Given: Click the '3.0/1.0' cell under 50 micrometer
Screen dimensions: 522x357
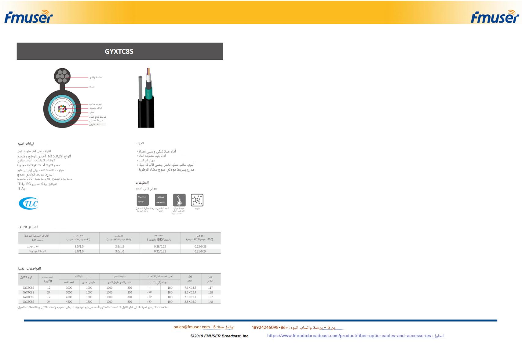Looking at the screenshot, I should click(119, 251).
